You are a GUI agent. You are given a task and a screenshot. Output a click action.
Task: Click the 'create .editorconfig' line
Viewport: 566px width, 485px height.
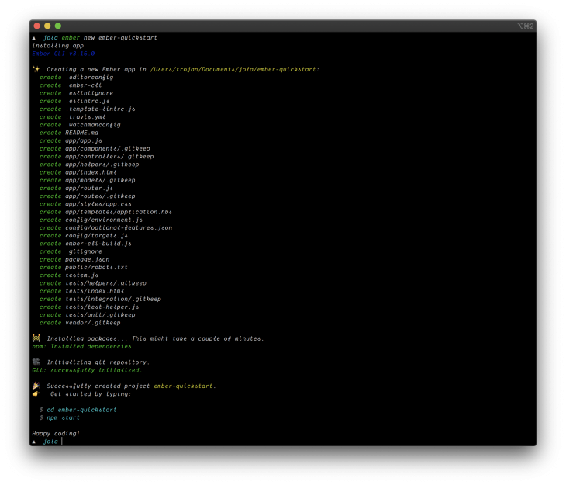pyautogui.click(x=76, y=78)
